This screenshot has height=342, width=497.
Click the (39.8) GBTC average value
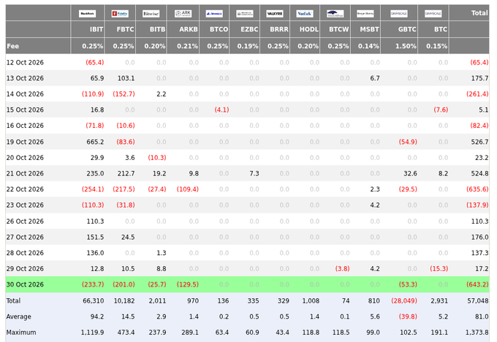pyautogui.click(x=408, y=316)
